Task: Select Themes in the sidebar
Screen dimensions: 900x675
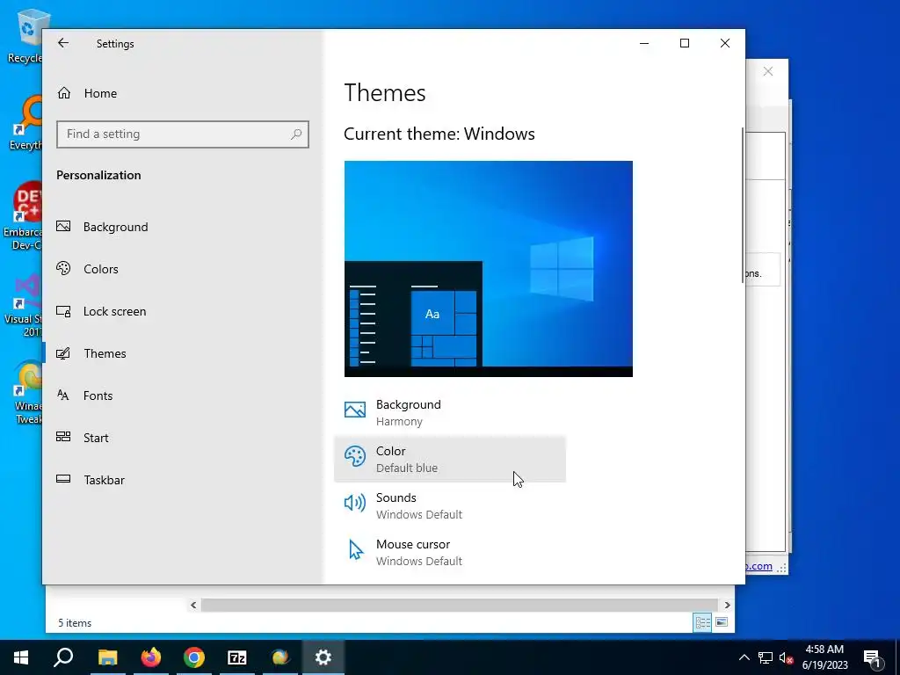Action: coord(183,353)
